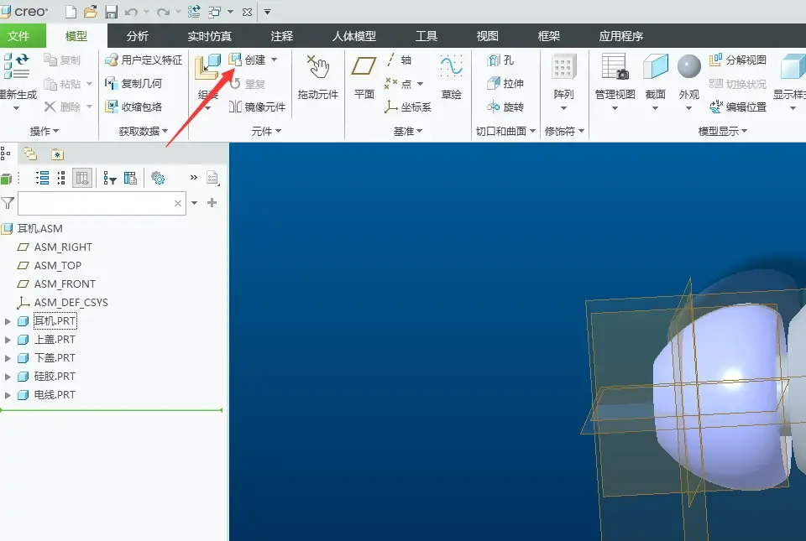Screen dimensions: 806x541
Task: Toggle the tree columns display button
Action: [x=82, y=178]
